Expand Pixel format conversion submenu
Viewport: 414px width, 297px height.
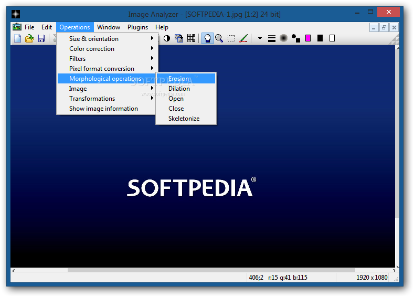[x=108, y=69]
